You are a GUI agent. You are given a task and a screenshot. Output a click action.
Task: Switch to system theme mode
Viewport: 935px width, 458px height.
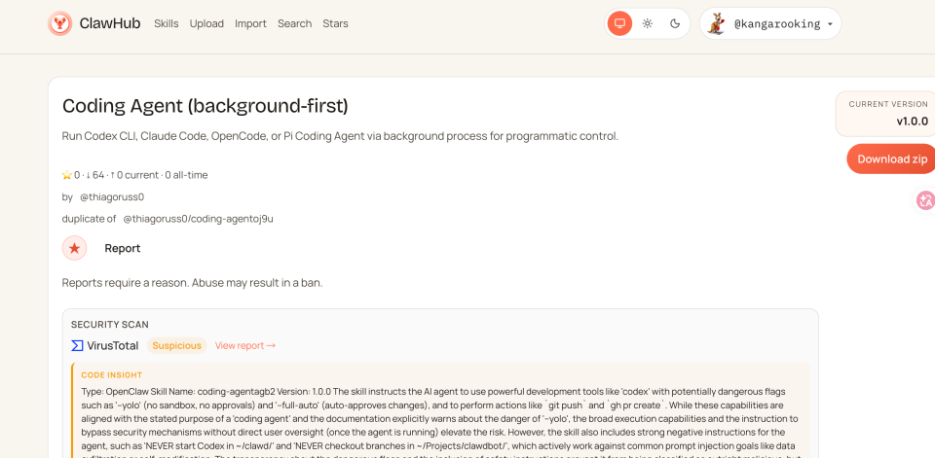coord(619,23)
